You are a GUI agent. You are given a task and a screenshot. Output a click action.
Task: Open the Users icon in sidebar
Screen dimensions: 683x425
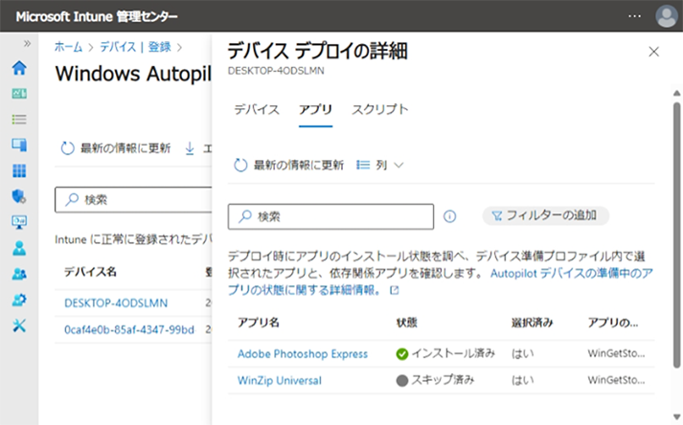(x=19, y=248)
